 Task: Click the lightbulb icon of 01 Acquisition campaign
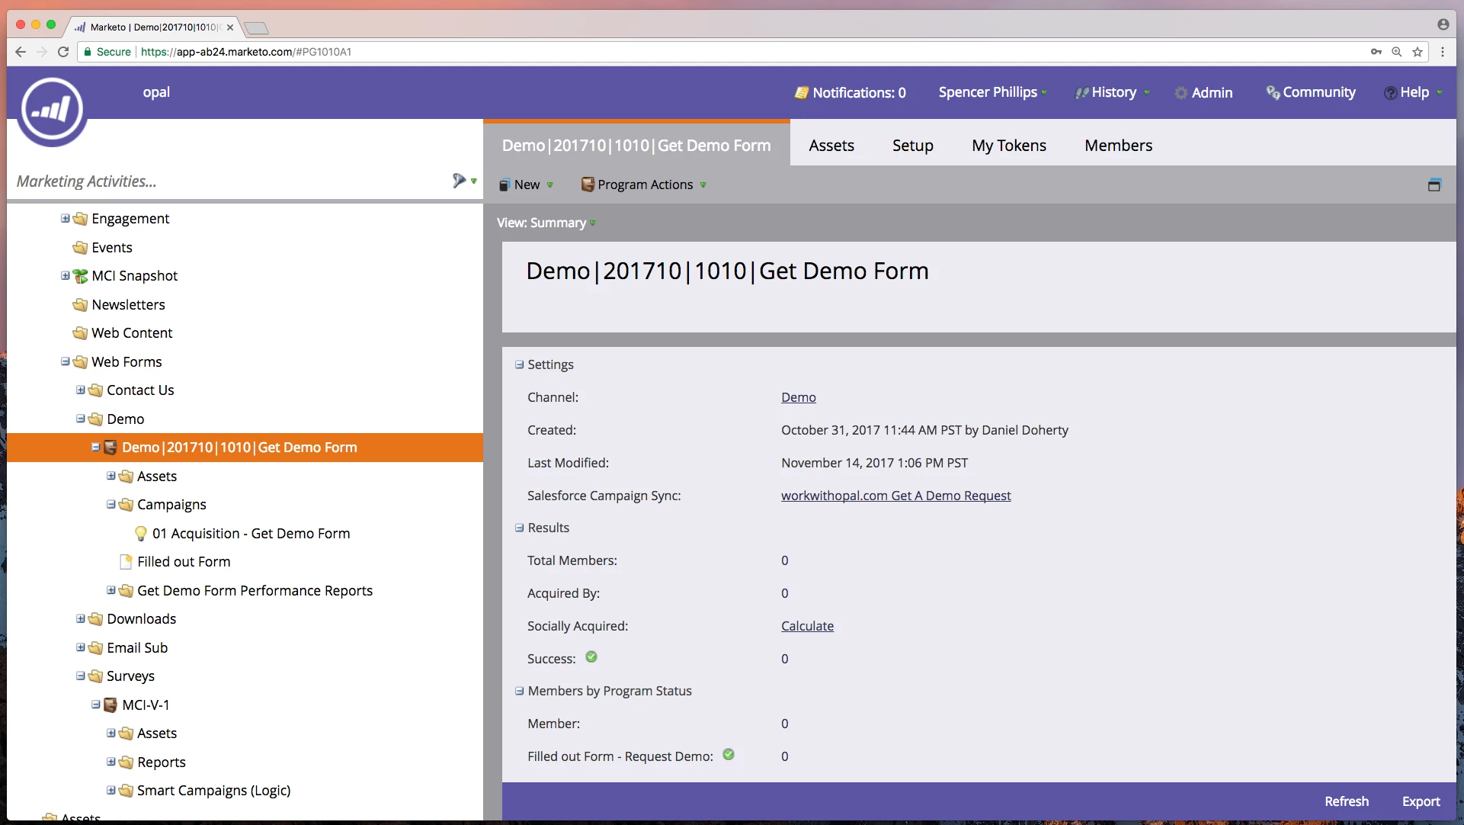[x=141, y=533]
